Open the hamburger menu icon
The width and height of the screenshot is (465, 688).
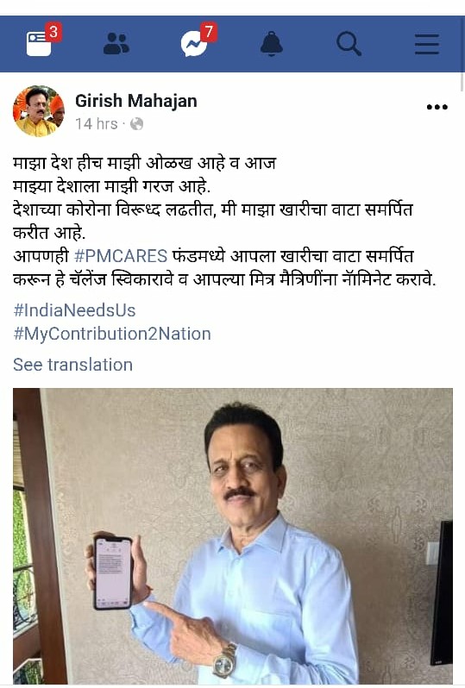427,44
